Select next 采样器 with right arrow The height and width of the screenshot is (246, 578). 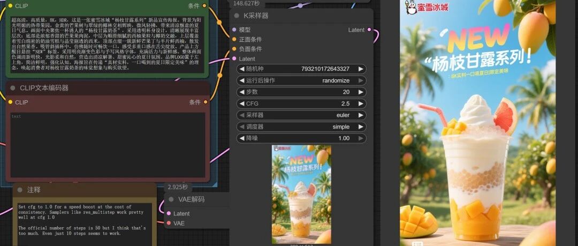coord(361,115)
